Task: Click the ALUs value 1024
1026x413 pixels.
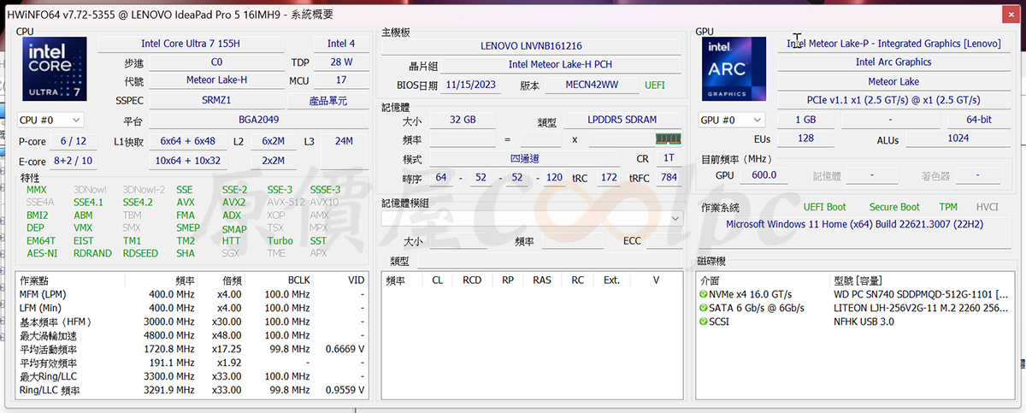Action: pos(958,139)
